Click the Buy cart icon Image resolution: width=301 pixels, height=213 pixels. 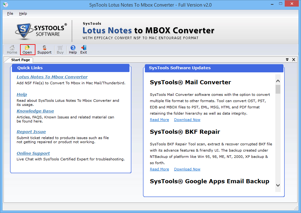60,50
